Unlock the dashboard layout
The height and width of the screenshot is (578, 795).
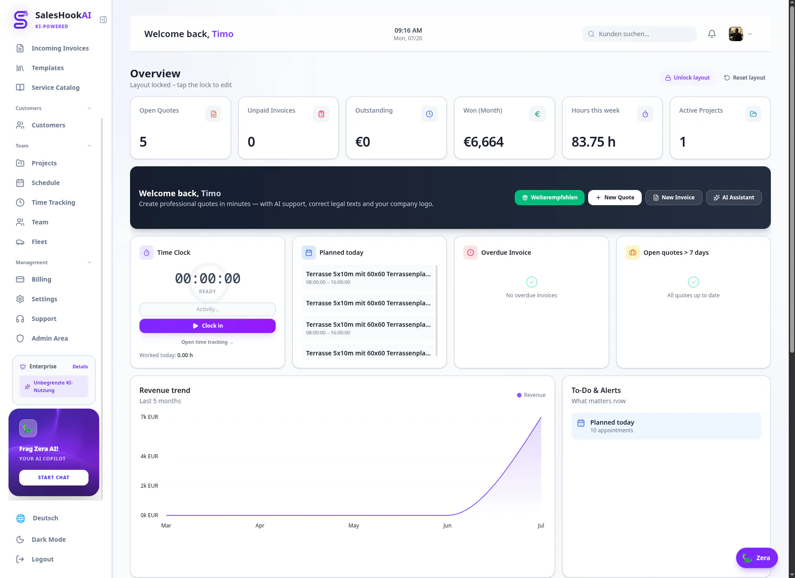click(x=687, y=78)
